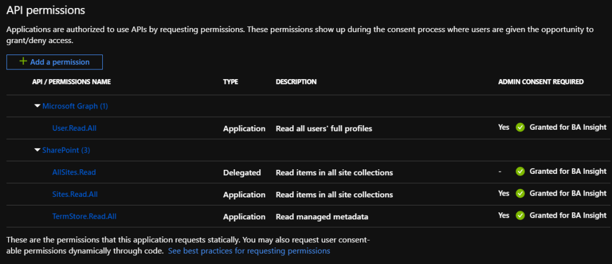The width and height of the screenshot is (612, 264).
Task: Click the Type column header
Action: click(230, 82)
